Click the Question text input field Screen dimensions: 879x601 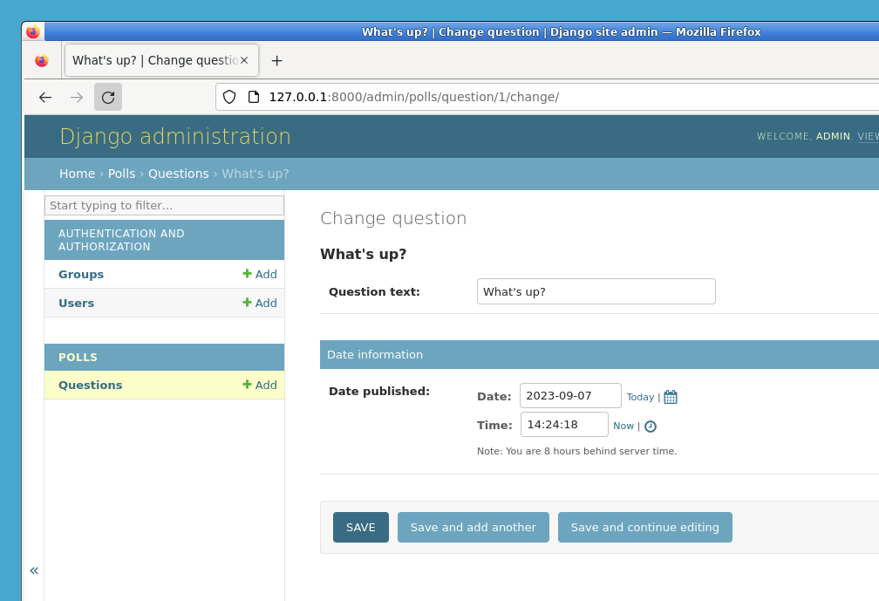(596, 290)
